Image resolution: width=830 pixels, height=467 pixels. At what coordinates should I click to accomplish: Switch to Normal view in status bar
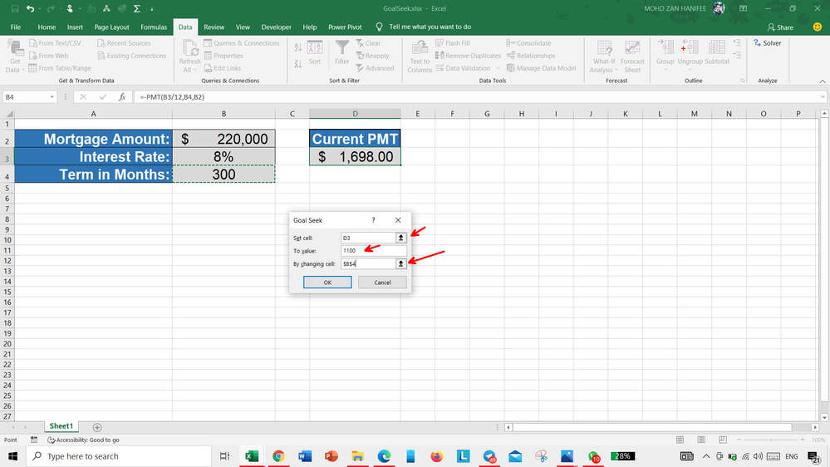(x=680, y=440)
